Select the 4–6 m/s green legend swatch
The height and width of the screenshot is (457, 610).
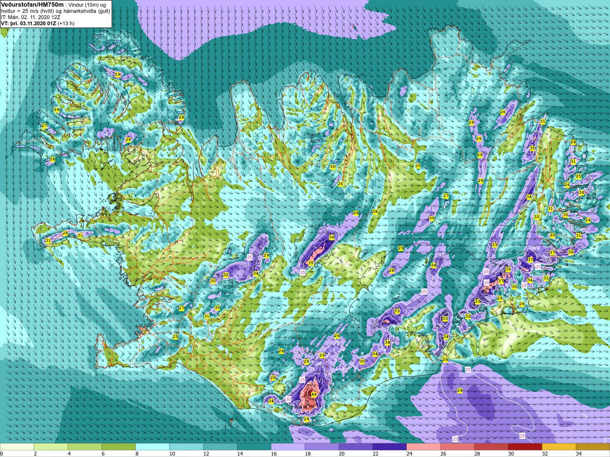(x=85, y=447)
